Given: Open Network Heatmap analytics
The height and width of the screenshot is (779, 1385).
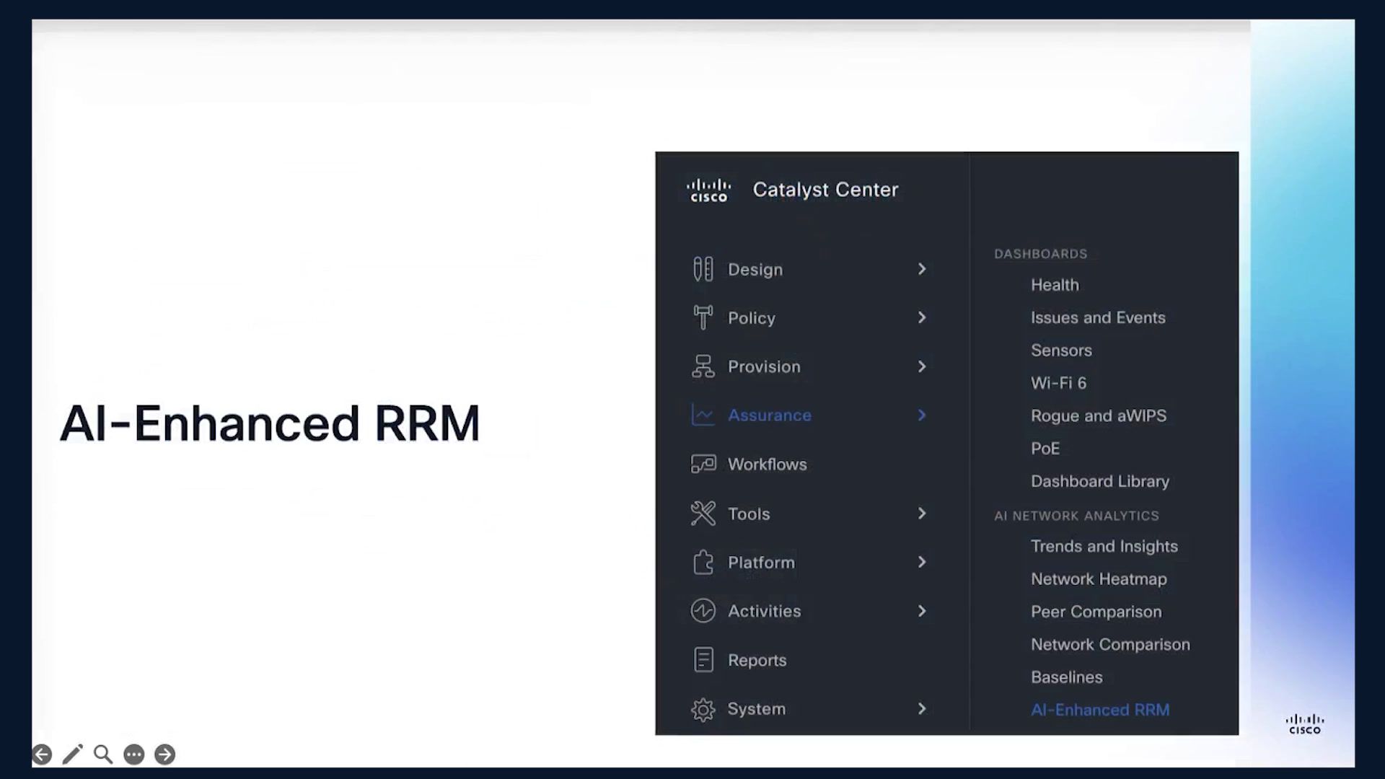Looking at the screenshot, I should click(1099, 579).
